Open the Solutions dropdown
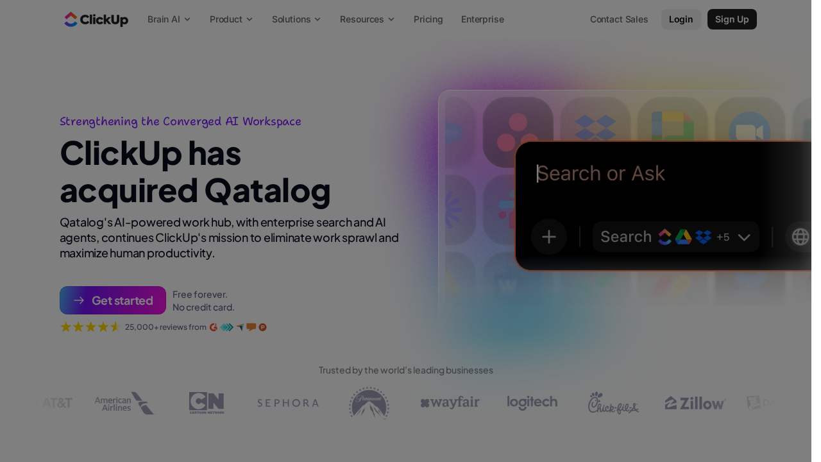Screen dimensions: 821x462 click(296, 19)
